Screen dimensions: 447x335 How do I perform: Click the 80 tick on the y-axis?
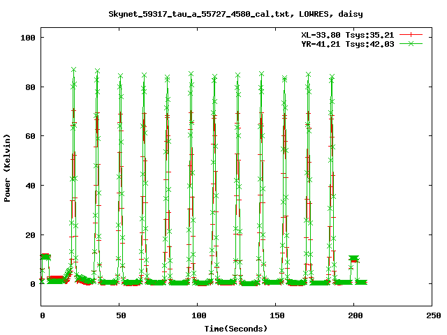[x=31, y=87]
